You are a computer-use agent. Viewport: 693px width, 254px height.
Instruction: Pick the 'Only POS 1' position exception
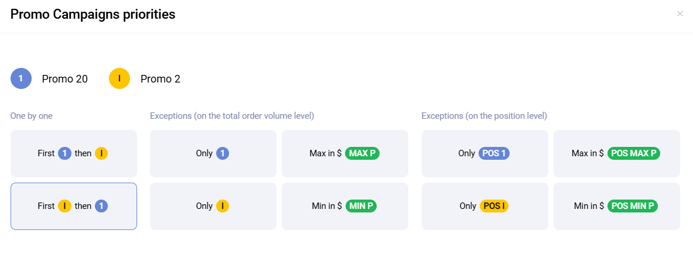coord(484,153)
